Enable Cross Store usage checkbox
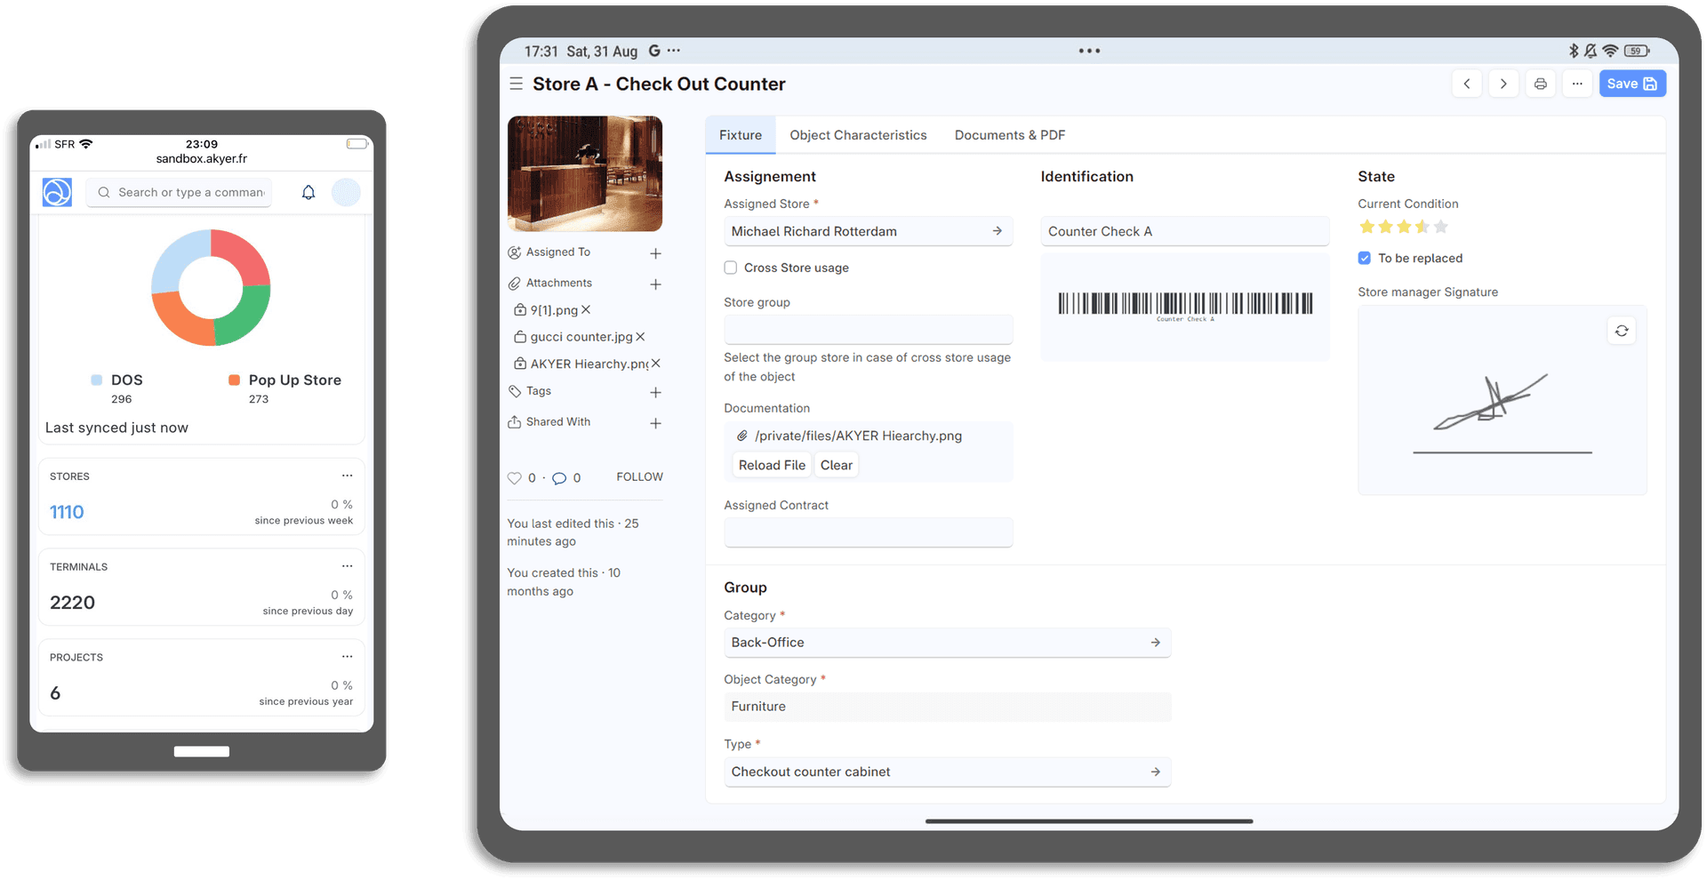Viewport: 1707px width, 880px height. tap(731, 268)
